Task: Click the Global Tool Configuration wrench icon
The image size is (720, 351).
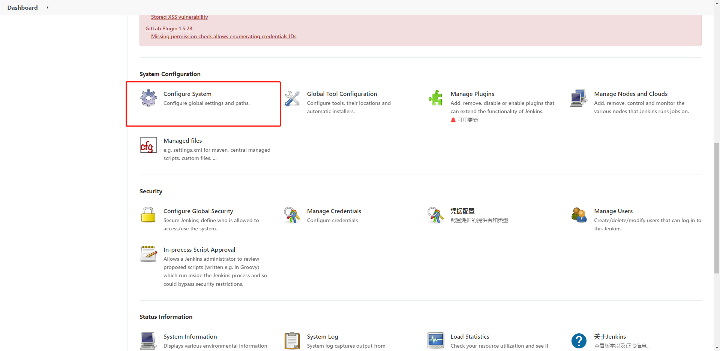Action: pyautogui.click(x=292, y=98)
